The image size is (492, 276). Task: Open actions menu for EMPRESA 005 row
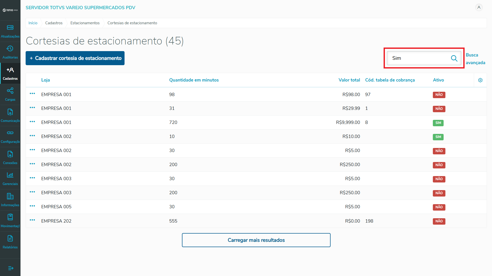coord(32,206)
